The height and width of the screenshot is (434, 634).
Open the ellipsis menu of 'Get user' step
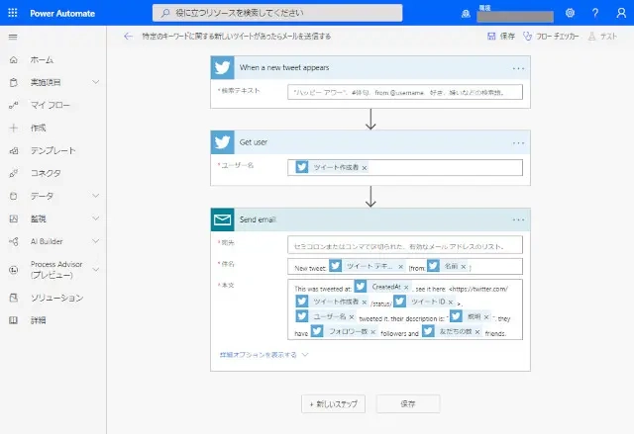pyautogui.click(x=518, y=143)
